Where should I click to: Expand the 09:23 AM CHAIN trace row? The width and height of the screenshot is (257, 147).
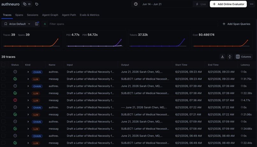[28, 72]
